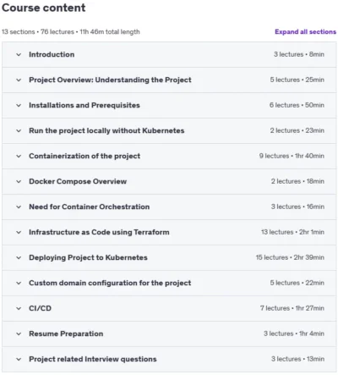Open Docker Compose Overview chevron arrow
This screenshot has width=338, height=375.
(x=19, y=182)
